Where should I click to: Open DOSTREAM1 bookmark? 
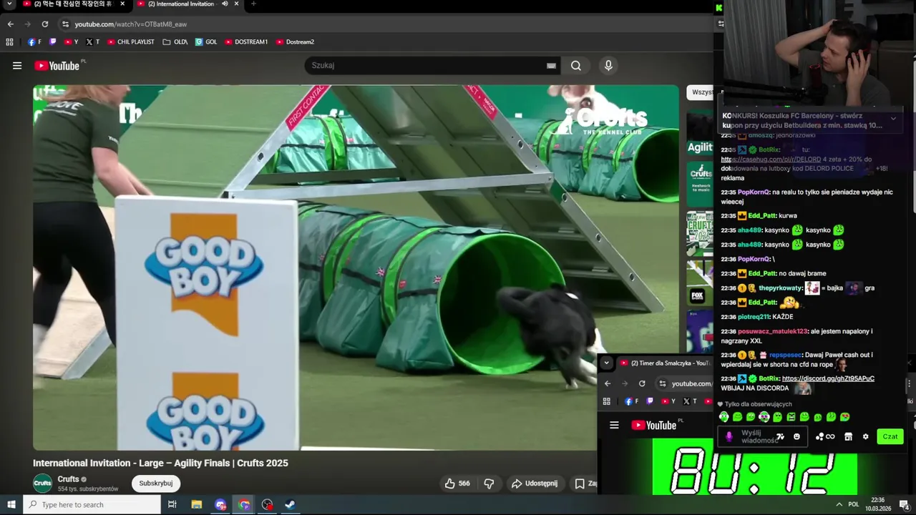click(x=245, y=41)
